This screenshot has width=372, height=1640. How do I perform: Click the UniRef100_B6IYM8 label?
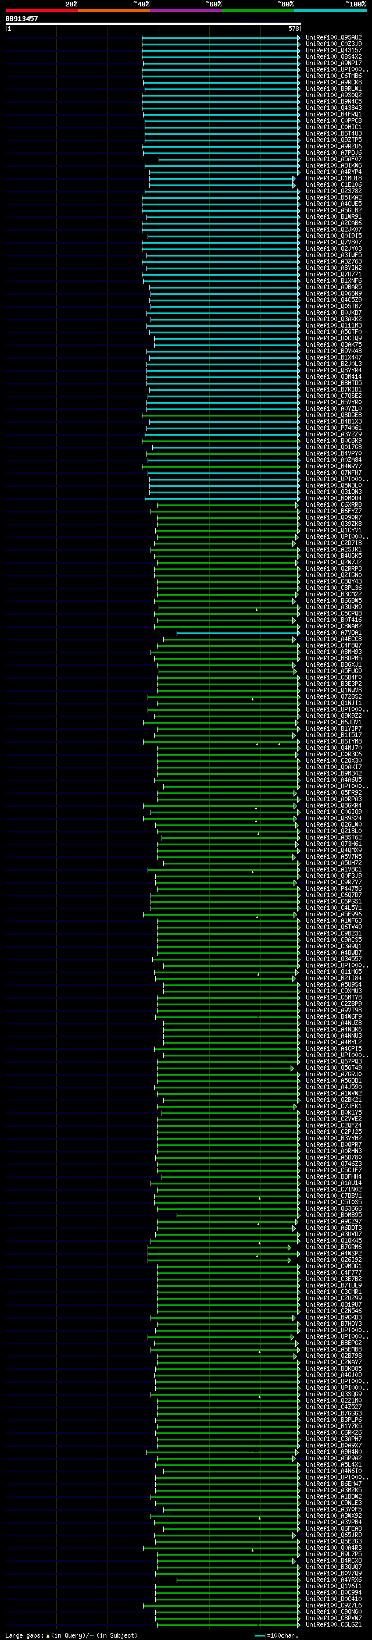[x=334, y=741]
